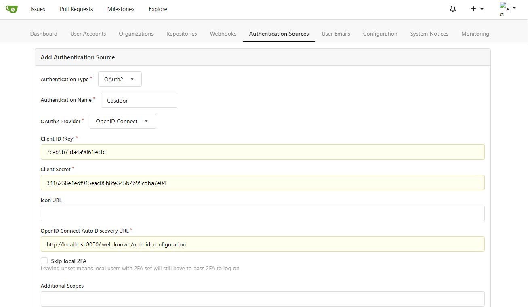Switch to the Webhooks tab

pyautogui.click(x=223, y=34)
